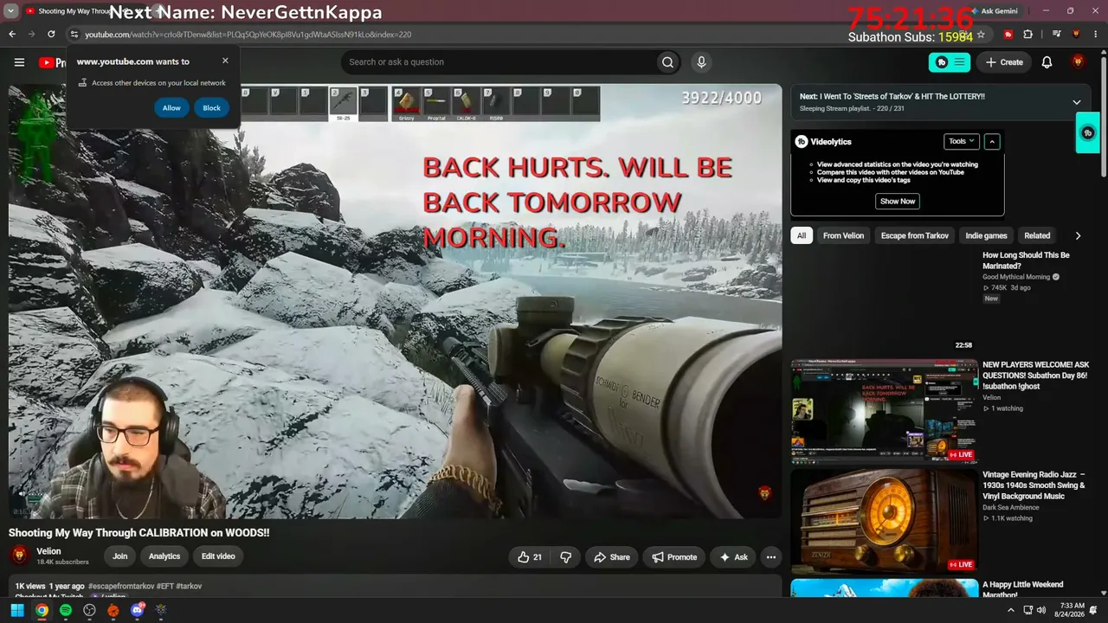Dismiss the permission prompt with X
The height and width of the screenshot is (623, 1108).
[225, 61]
